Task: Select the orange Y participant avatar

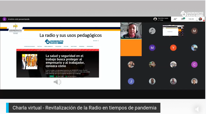Action: coord(173,48)
